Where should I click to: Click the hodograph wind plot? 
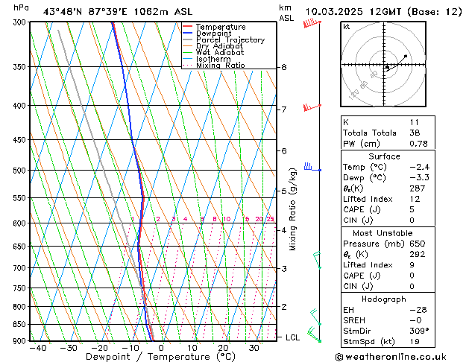pyautogui.click(x=383, y=64)
